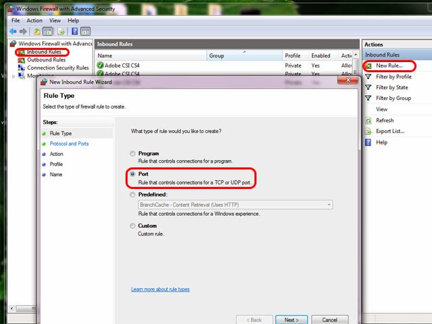The width and height of the screenshot is (432, 324).
Task: Click the Filter by Group funnel icon
Action: [x=369, y=98]
